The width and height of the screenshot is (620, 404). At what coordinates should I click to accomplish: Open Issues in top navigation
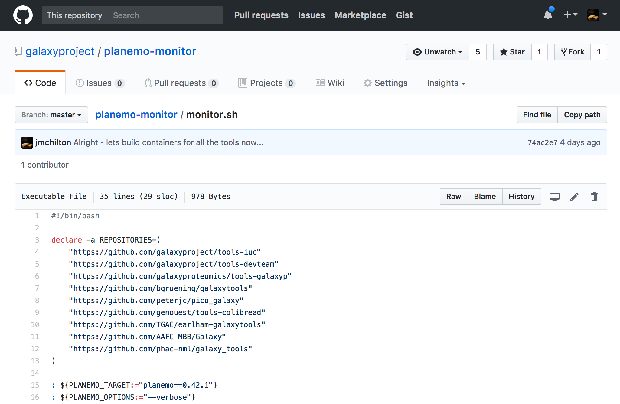(312, 15)
